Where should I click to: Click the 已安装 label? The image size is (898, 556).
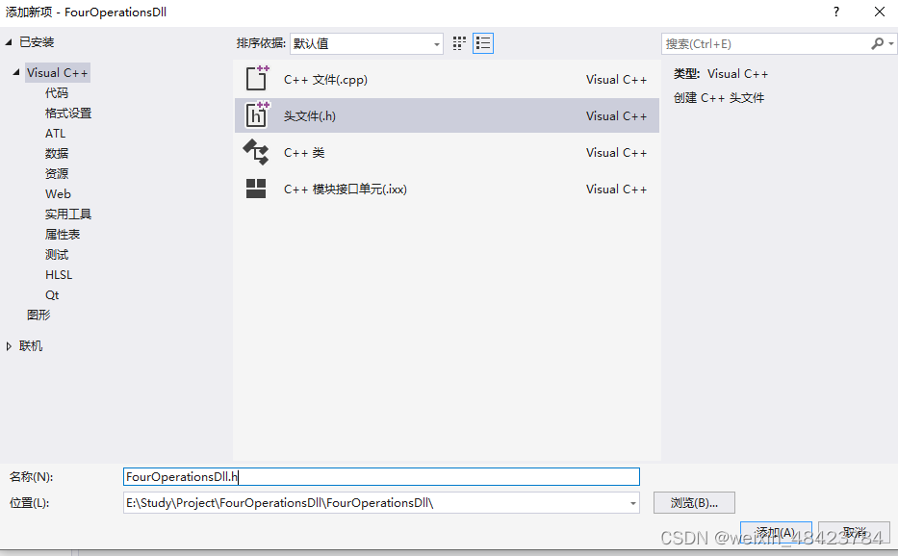tap(37, 41)
